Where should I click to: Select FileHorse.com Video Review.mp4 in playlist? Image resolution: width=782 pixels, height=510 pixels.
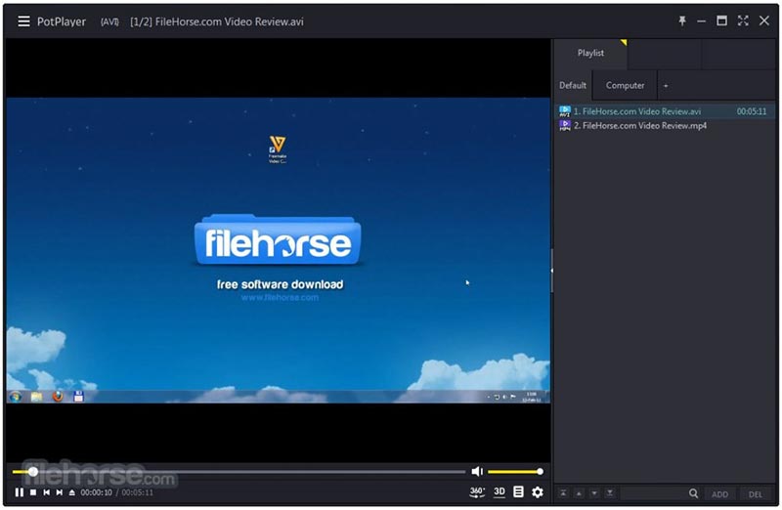[x=639, y=126]
